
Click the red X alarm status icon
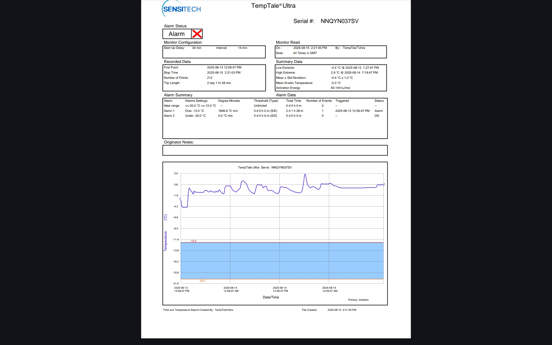tap(197, 34)
